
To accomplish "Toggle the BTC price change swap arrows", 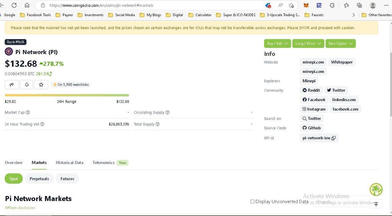I will [51, 74].
